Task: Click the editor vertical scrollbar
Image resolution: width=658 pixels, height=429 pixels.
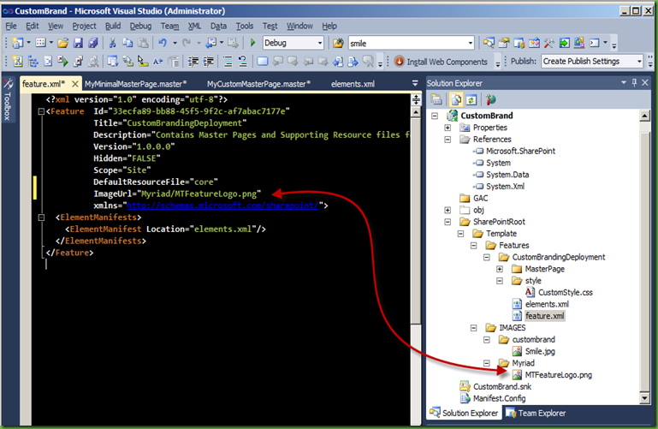Action: coord(416,221)
